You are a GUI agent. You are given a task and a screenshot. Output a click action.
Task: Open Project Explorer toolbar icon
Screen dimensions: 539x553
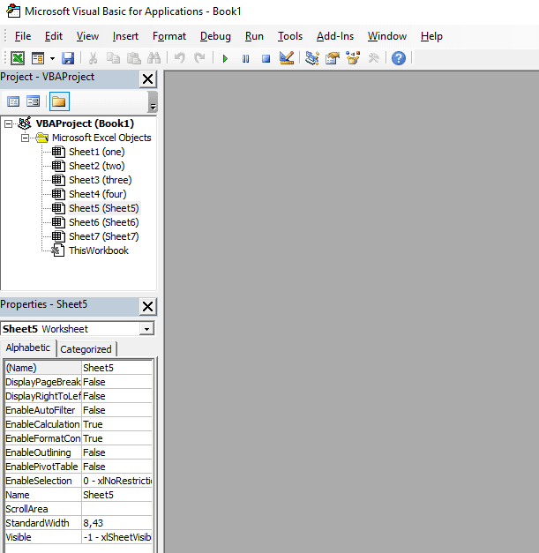coord(312,58)
